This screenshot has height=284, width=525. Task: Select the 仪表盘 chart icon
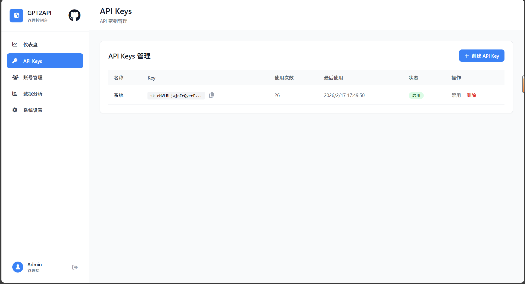pos(14,44)
